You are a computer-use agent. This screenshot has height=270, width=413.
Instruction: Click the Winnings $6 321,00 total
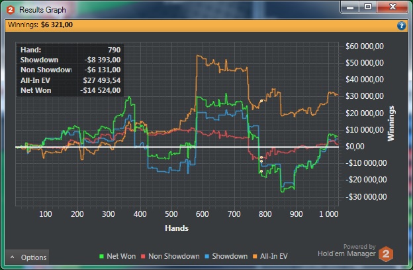[x=40, y=25]
